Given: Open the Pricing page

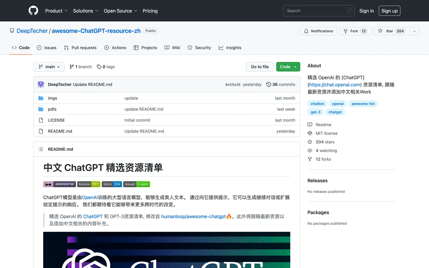Looking at the screenshot, I should point(150,11).
